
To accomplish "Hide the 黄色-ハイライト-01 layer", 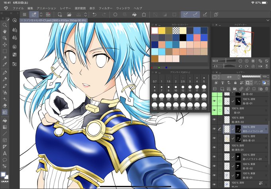I will tap(214, 129).
